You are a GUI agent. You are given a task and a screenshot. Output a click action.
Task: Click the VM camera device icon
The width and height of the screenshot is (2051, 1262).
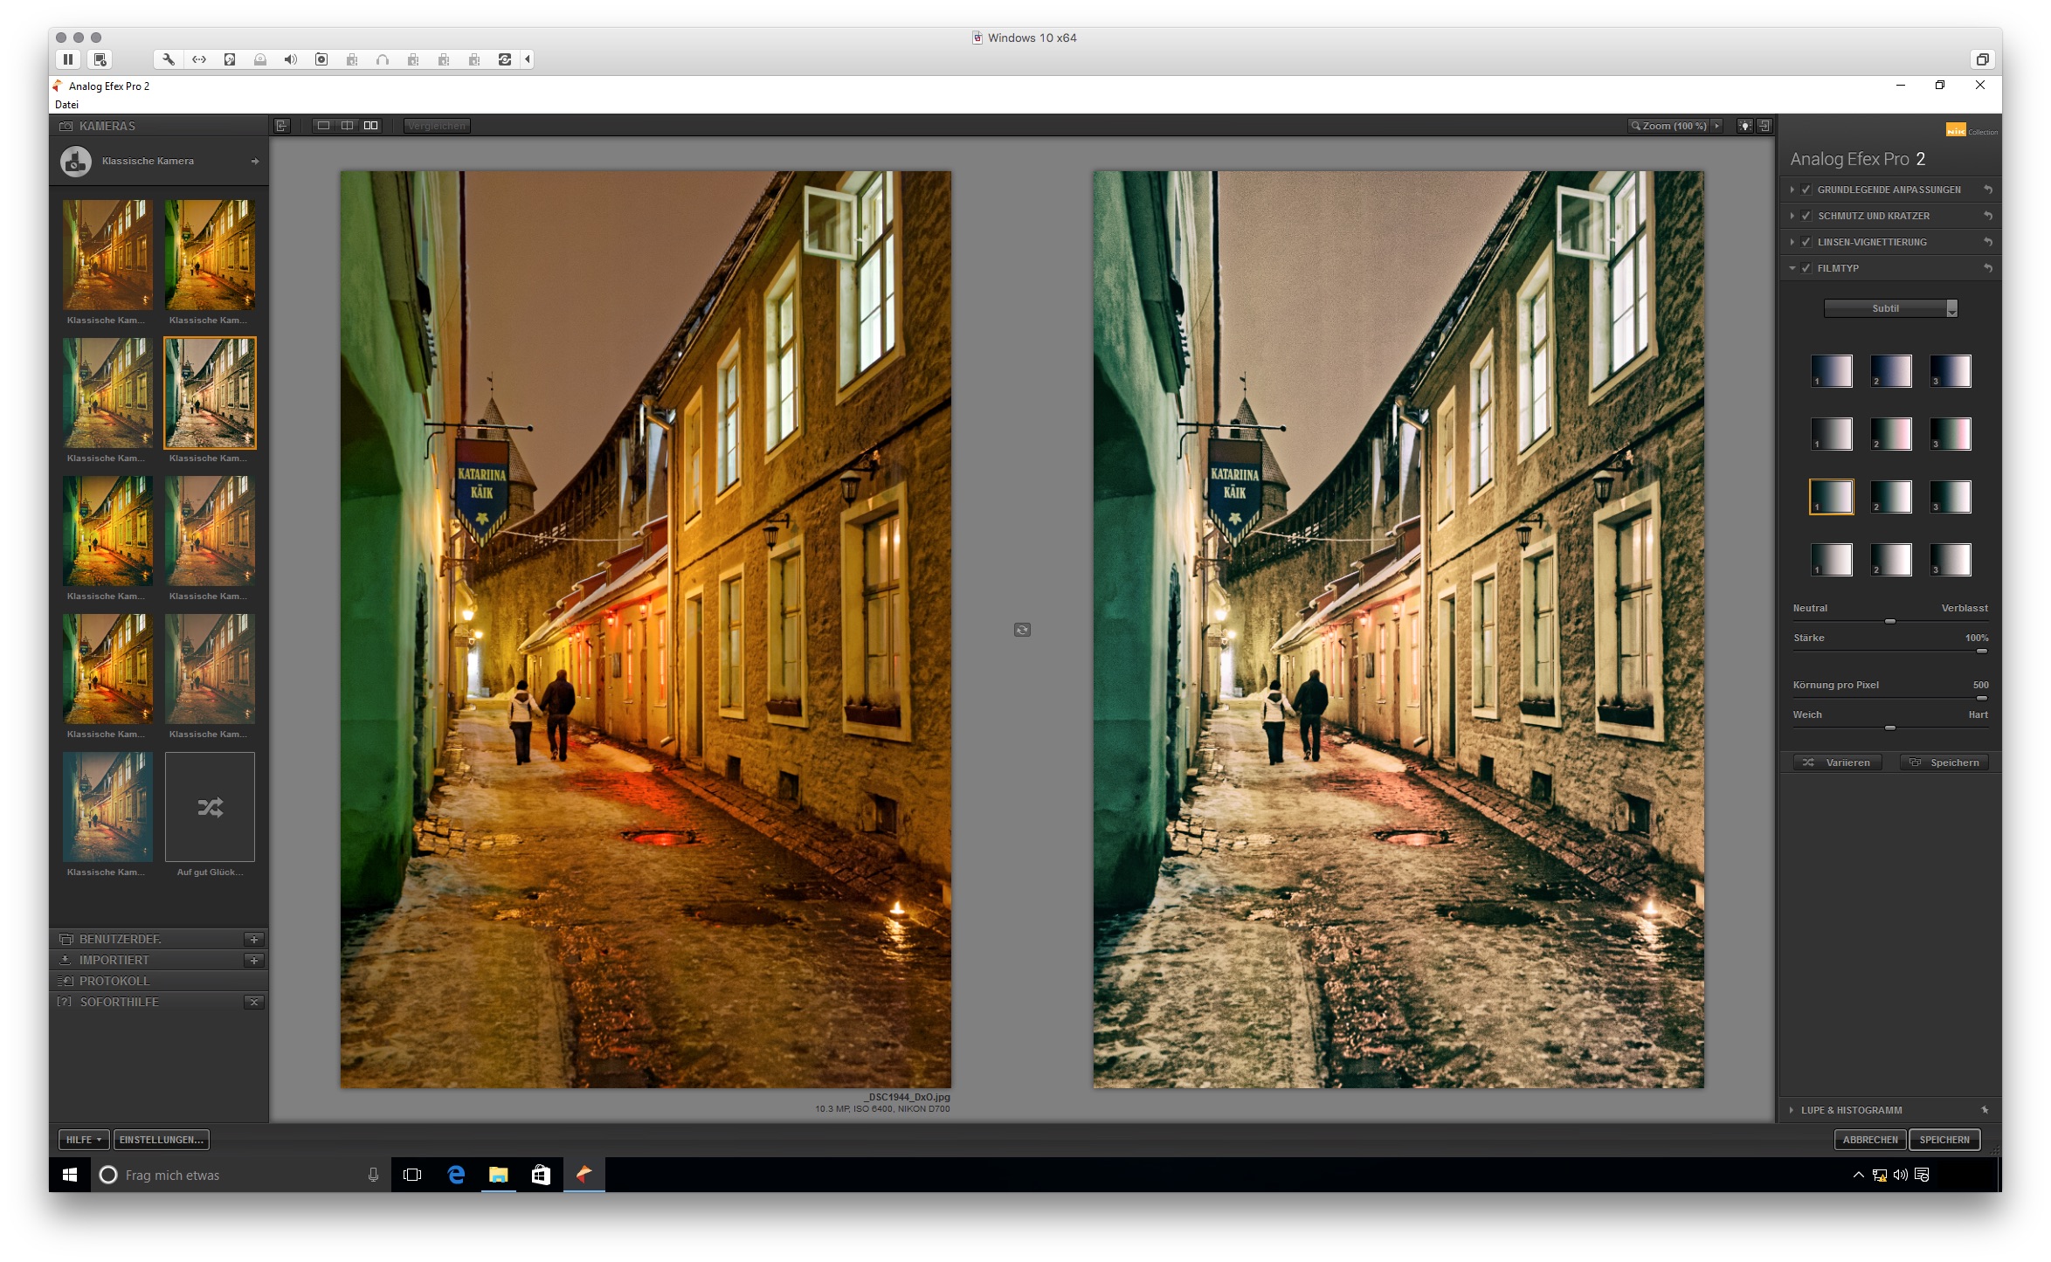coord(321,59)
